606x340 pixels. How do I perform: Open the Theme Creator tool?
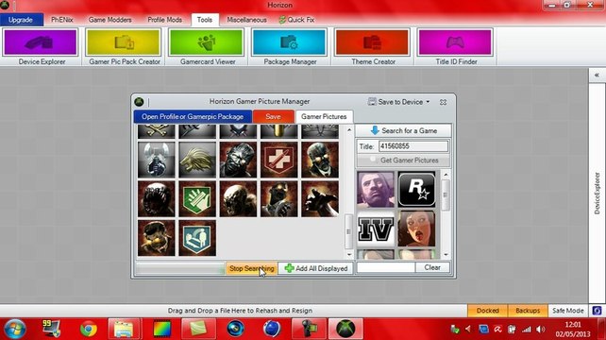point(373,46)
